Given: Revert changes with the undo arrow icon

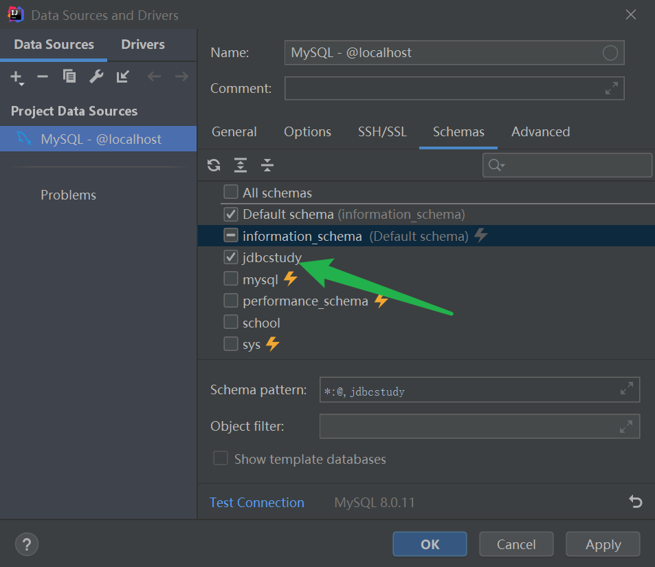Looking at the screenshot, I should pyautogui.click(x=636, y=502).
